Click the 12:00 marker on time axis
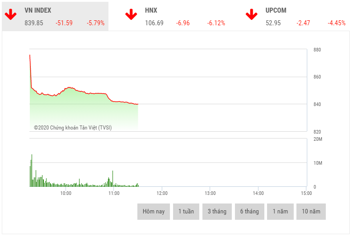 (x=162, y=193)
